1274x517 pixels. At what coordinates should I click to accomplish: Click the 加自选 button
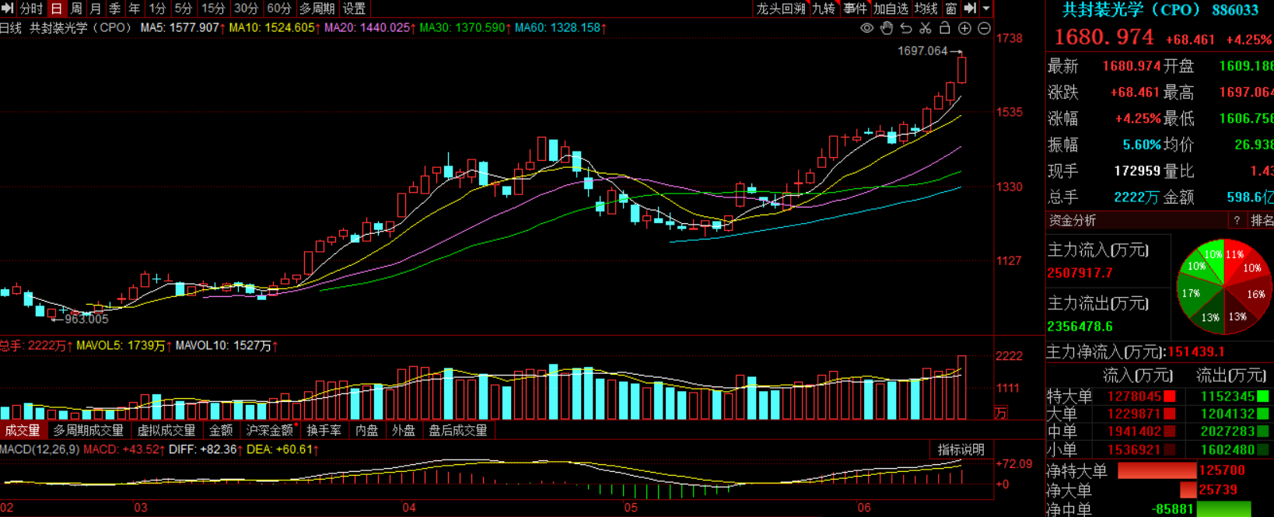tap(891, 9)
